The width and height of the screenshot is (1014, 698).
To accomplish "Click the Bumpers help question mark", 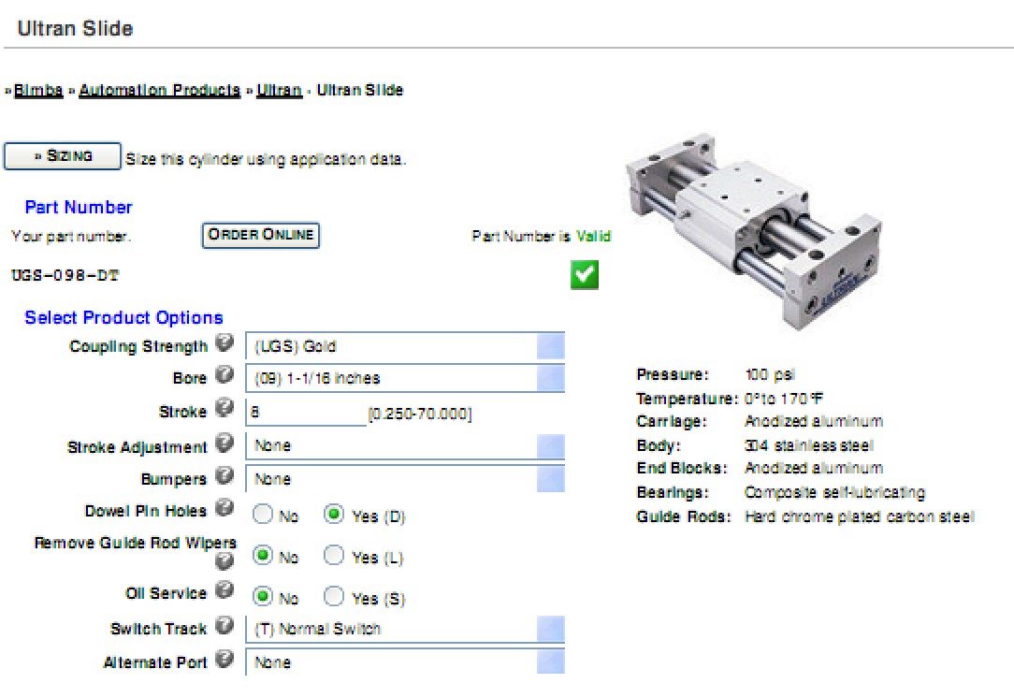I will (x=225, y=475).
